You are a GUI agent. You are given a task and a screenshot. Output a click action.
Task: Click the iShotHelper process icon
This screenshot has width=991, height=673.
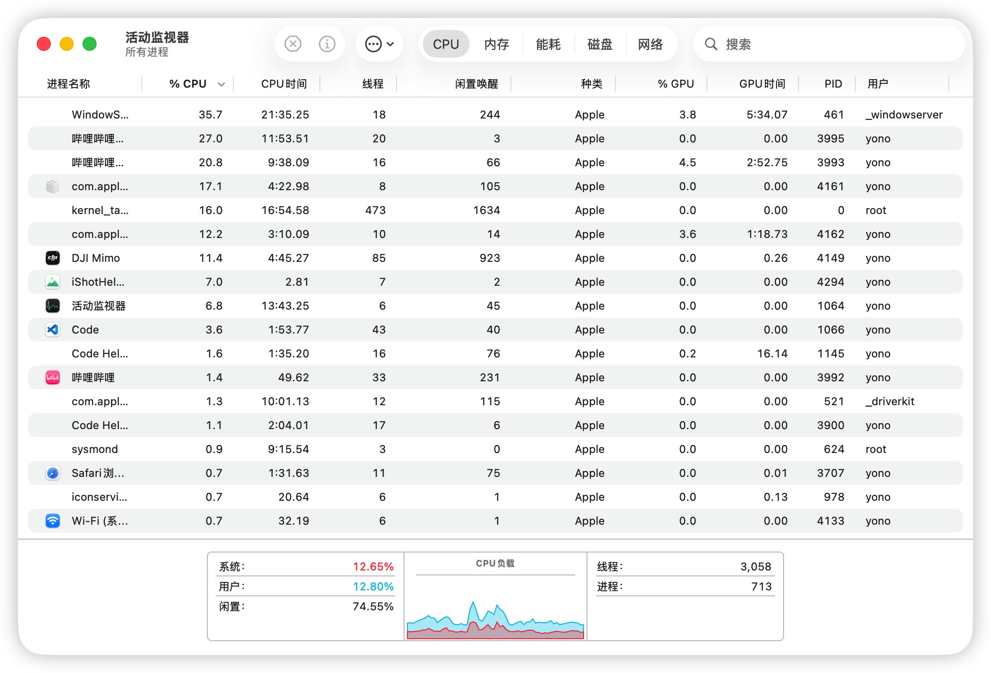point(53,282)
